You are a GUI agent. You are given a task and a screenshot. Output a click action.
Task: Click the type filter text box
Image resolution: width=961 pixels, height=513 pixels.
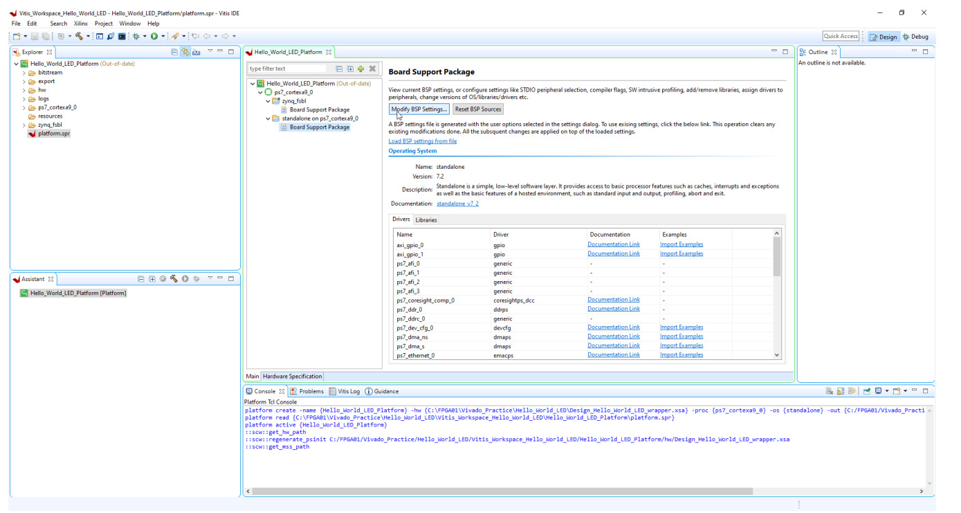point(288,69)
